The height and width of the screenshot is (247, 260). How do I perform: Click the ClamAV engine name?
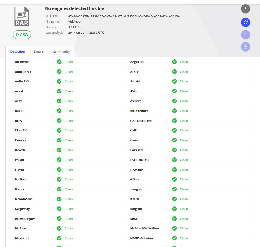coord(21,130)
